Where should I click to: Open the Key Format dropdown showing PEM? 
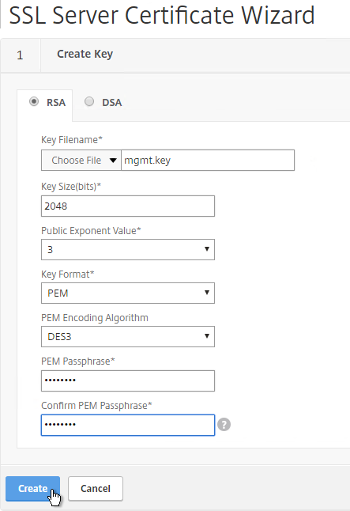coord(128,293)
